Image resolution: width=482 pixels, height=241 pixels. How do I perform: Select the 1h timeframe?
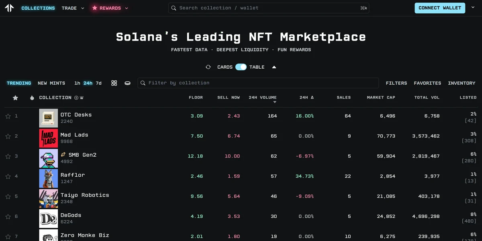(x=77, y=83)
